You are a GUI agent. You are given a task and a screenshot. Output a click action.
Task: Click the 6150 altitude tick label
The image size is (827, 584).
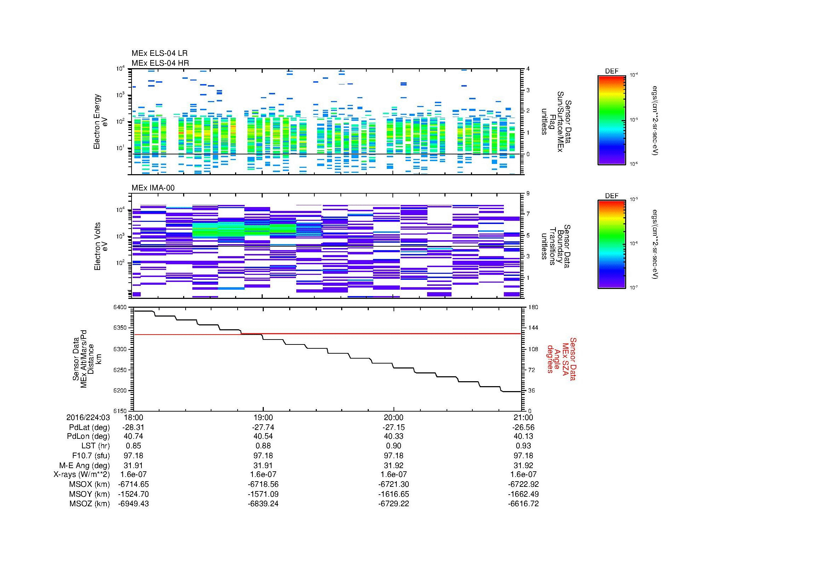click(x=120, y=411)
